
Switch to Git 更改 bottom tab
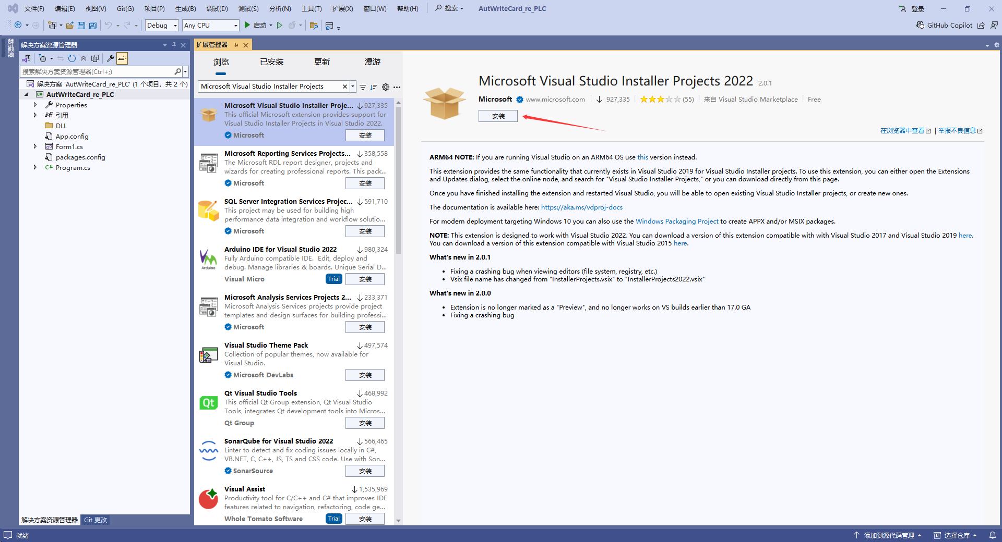click(x=96, y=520)
